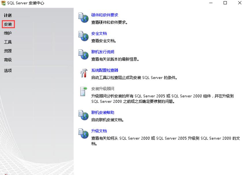Viewport: 243px width, 175px height.
Task: Click the description 启动联机安装文档。
Action: pos(107,120)
